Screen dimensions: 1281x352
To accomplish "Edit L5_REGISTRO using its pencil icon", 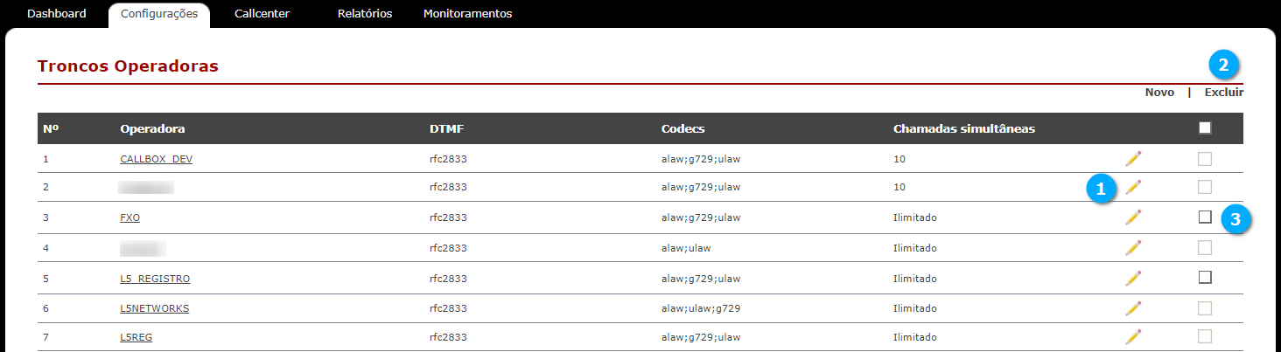I will (x=1133, y=278).
